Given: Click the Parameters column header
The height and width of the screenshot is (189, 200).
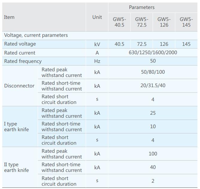Looking at the screenshot, I should (142, 7).
